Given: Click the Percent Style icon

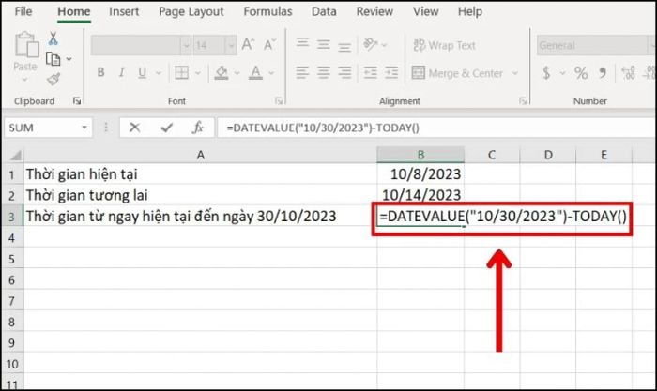Looking at the screenshot, I should (581, 73).
